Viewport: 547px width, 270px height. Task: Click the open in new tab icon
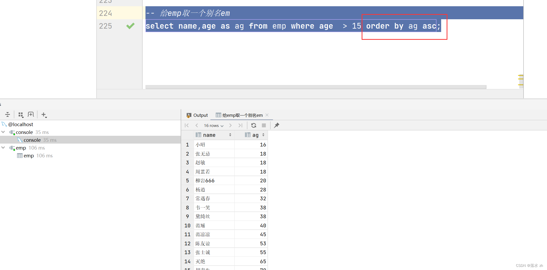click(x=31, y=114)
